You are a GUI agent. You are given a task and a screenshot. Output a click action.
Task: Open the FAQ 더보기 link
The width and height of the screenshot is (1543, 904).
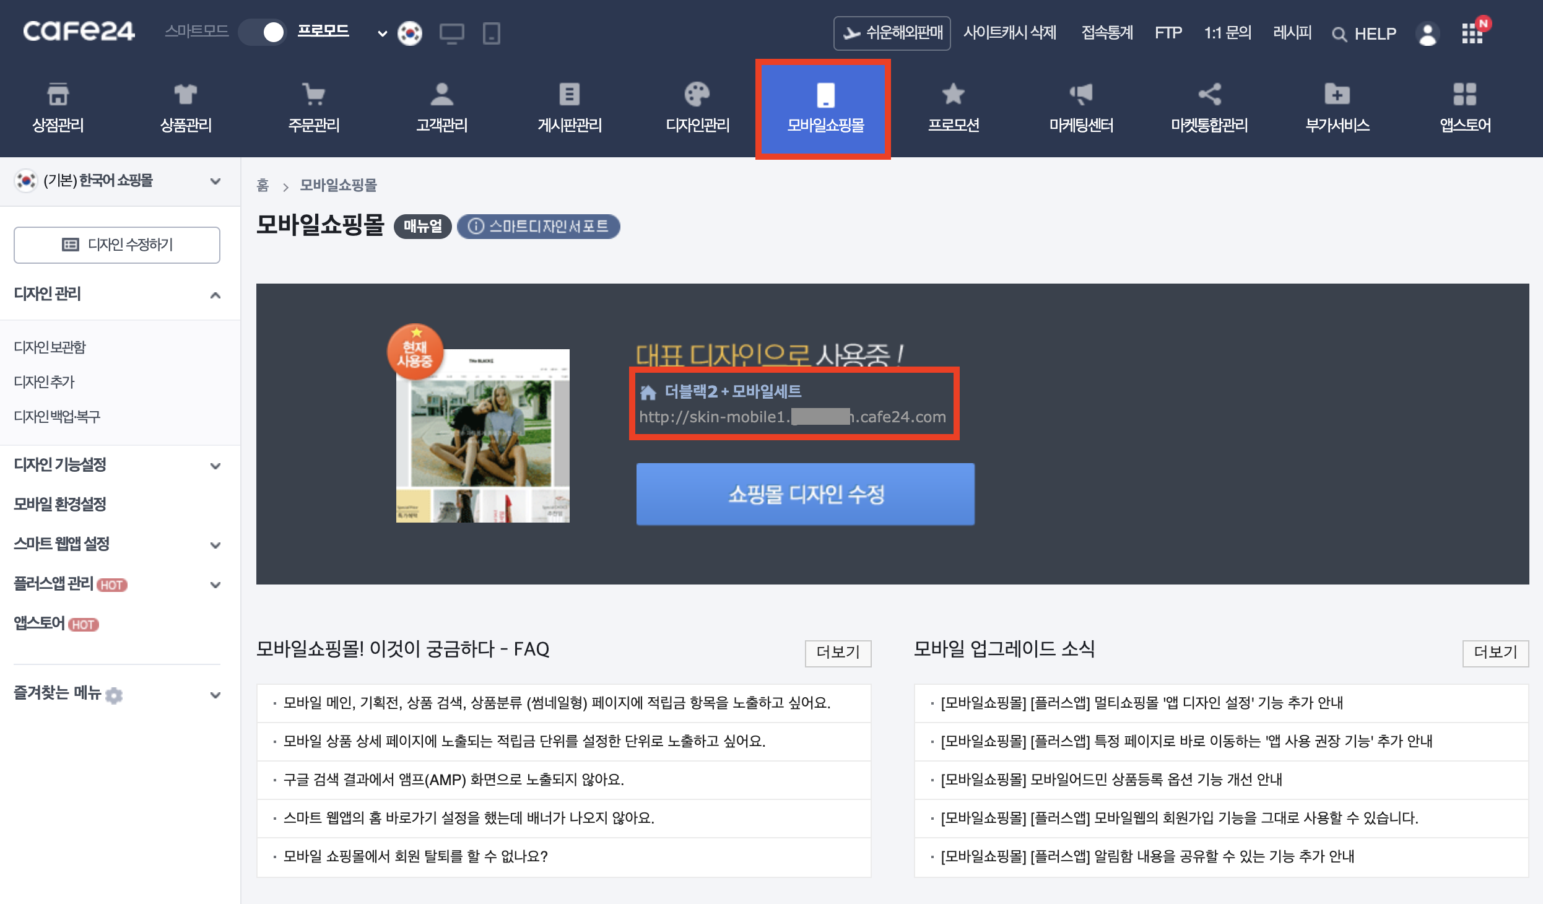pos(838,653)
